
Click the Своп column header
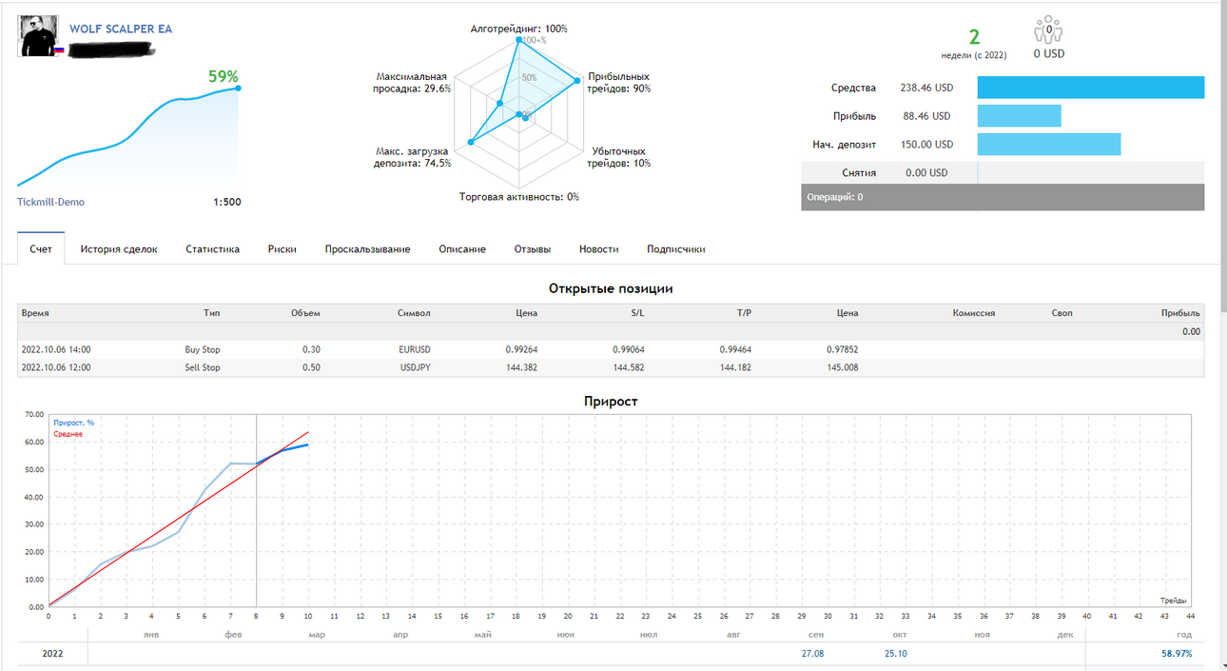[1062, 313]
